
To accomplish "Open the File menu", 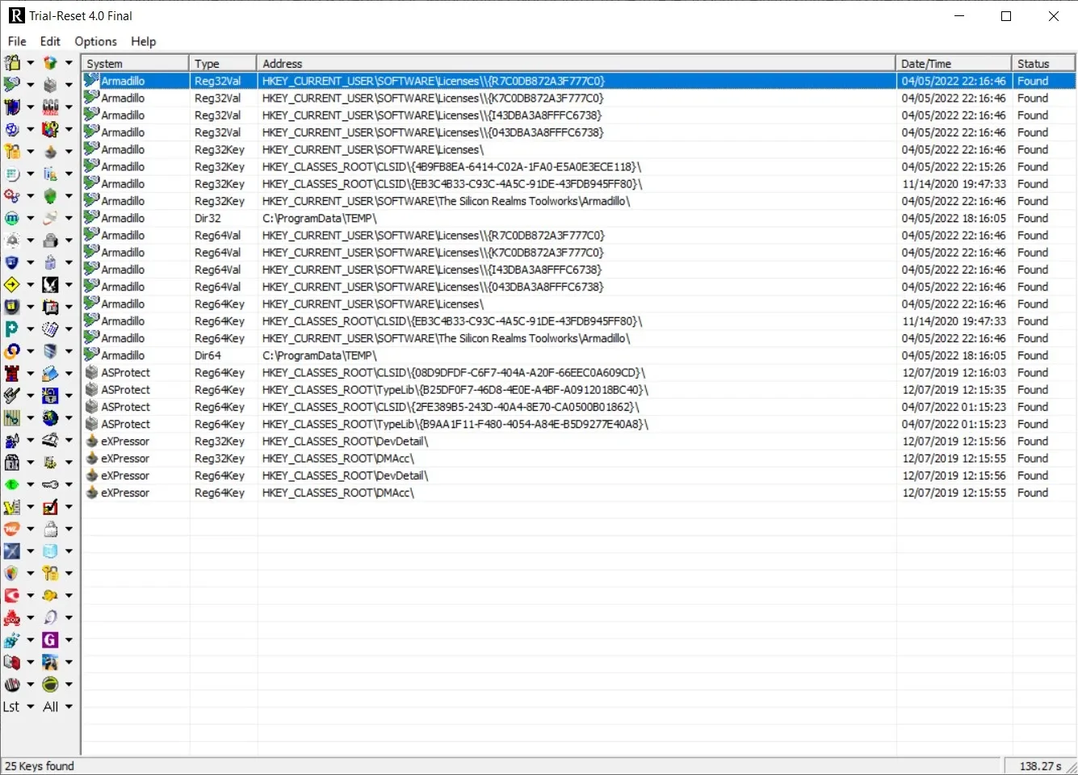I will point(17,41).
